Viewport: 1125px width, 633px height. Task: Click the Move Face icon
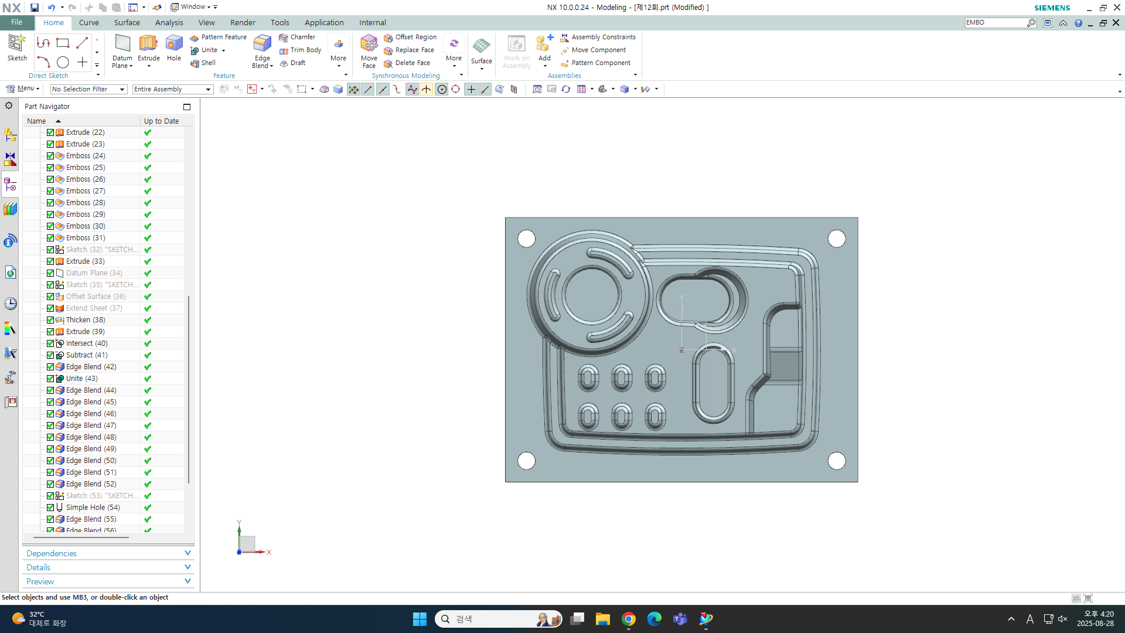(x=369, y=44)
